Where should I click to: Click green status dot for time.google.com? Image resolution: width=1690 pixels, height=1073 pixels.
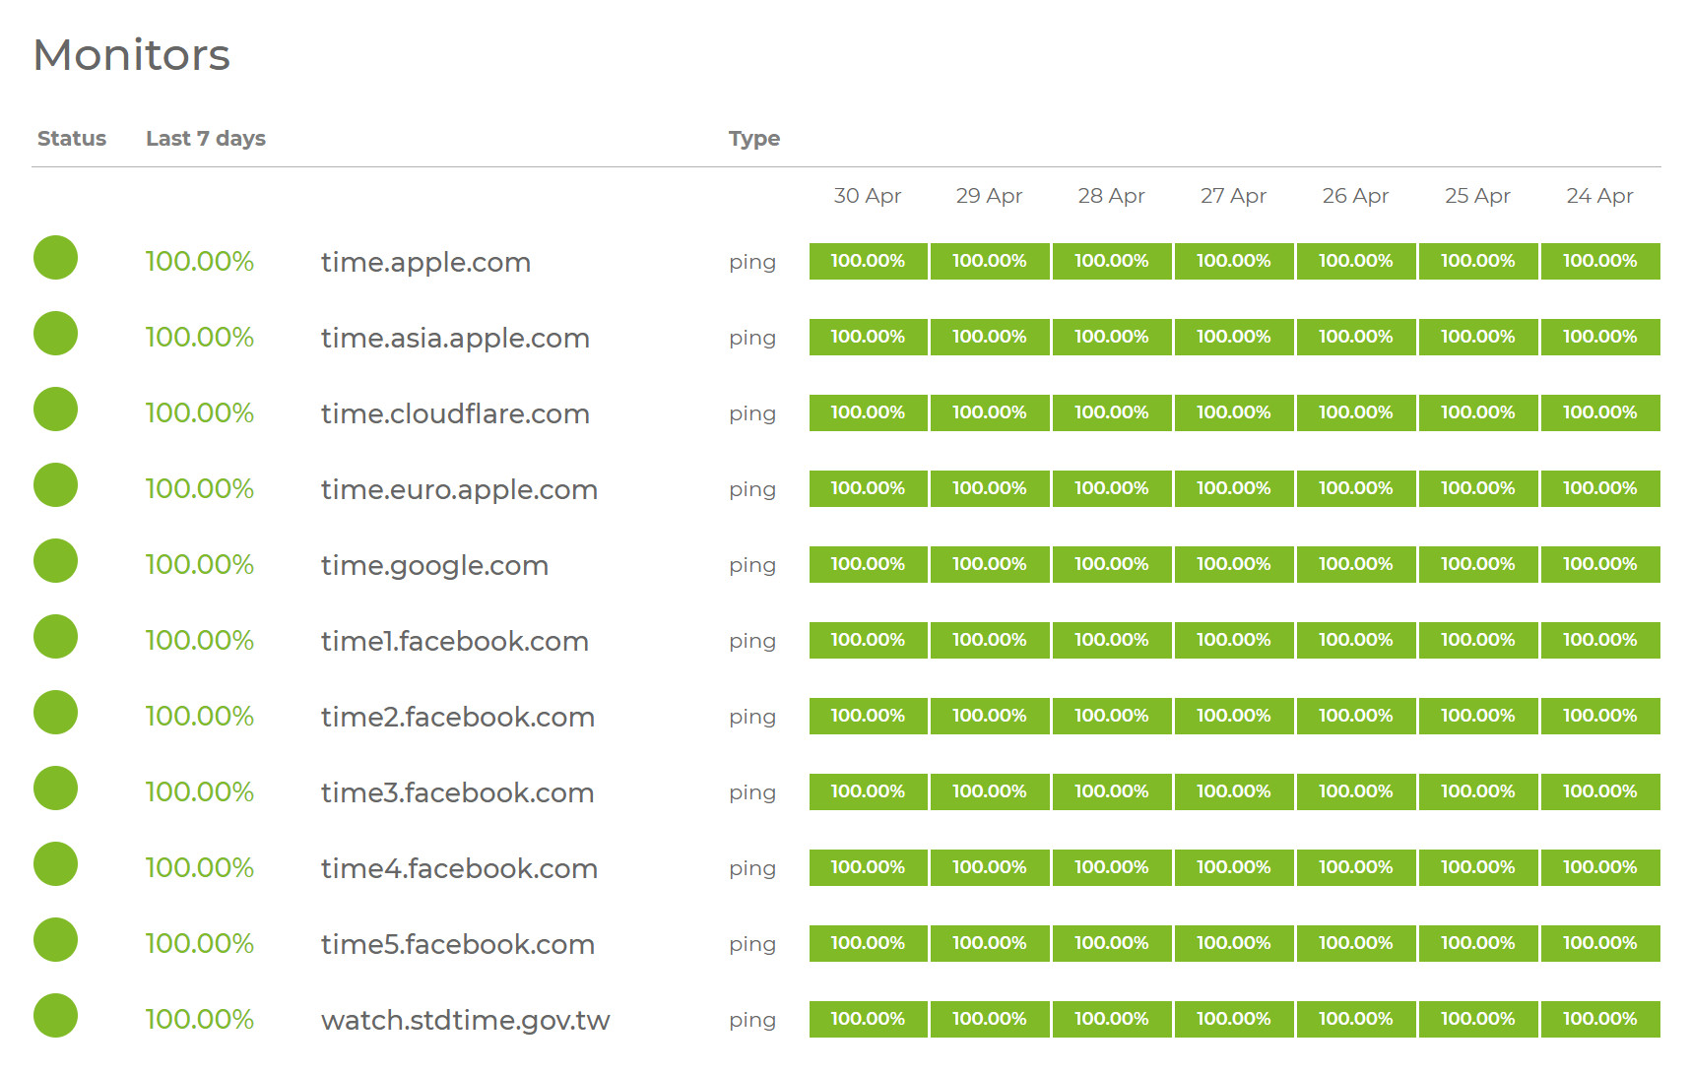point(55,561)
